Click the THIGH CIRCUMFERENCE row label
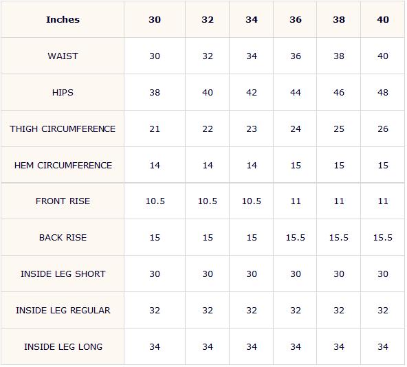The height and width of the screenshot is (367, 407). (x=63, y=129)
